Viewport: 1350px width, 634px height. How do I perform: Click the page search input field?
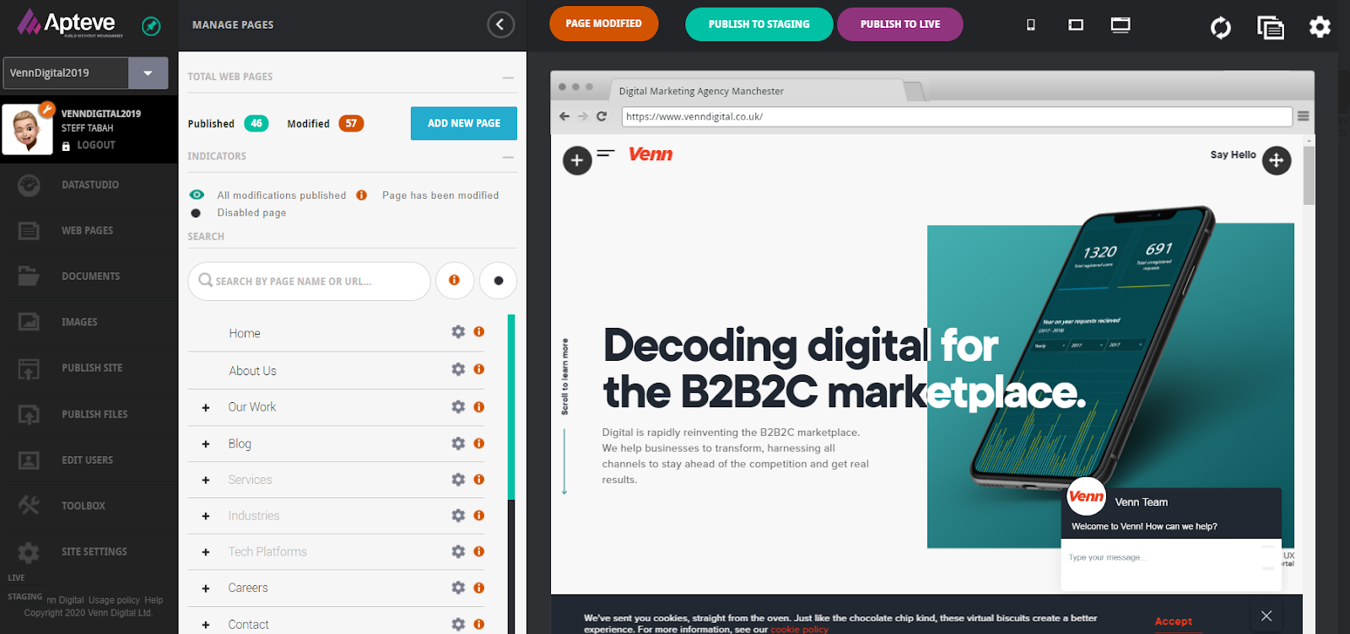pos(310,281)
